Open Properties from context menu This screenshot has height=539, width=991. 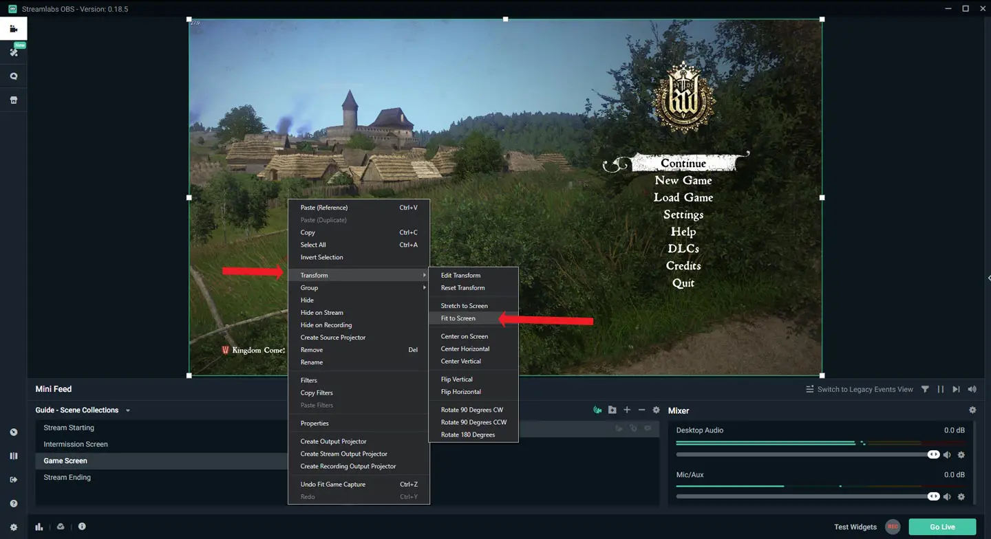coord(359,423)
